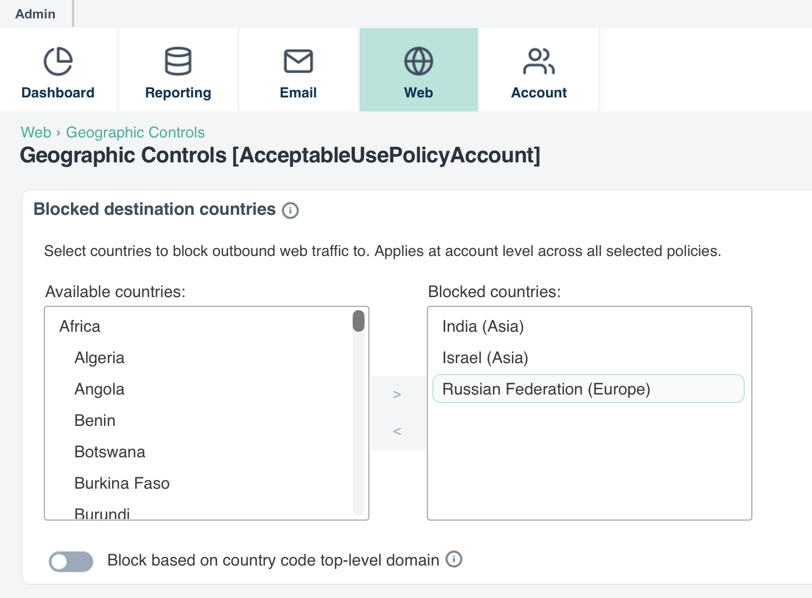
Task: Open the Dashboard tab label
Action: [58, 93]
